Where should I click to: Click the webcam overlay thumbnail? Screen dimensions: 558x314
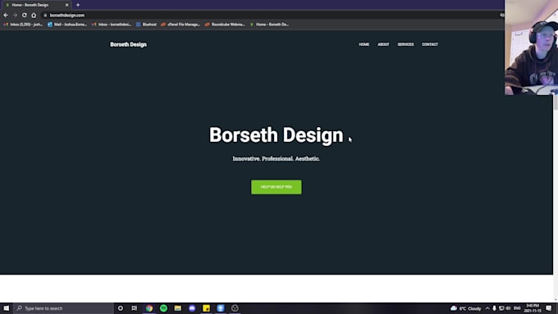click(x=531, y=48)
